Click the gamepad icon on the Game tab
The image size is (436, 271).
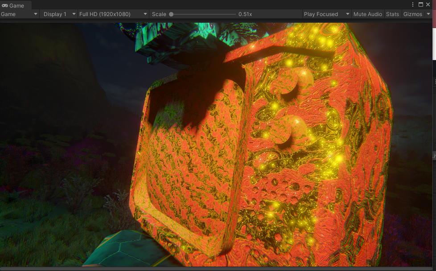[5, 6]
